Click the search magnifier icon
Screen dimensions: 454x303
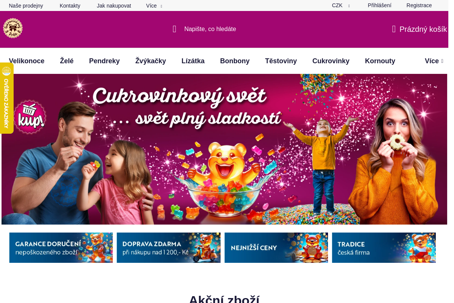point(174,29)
